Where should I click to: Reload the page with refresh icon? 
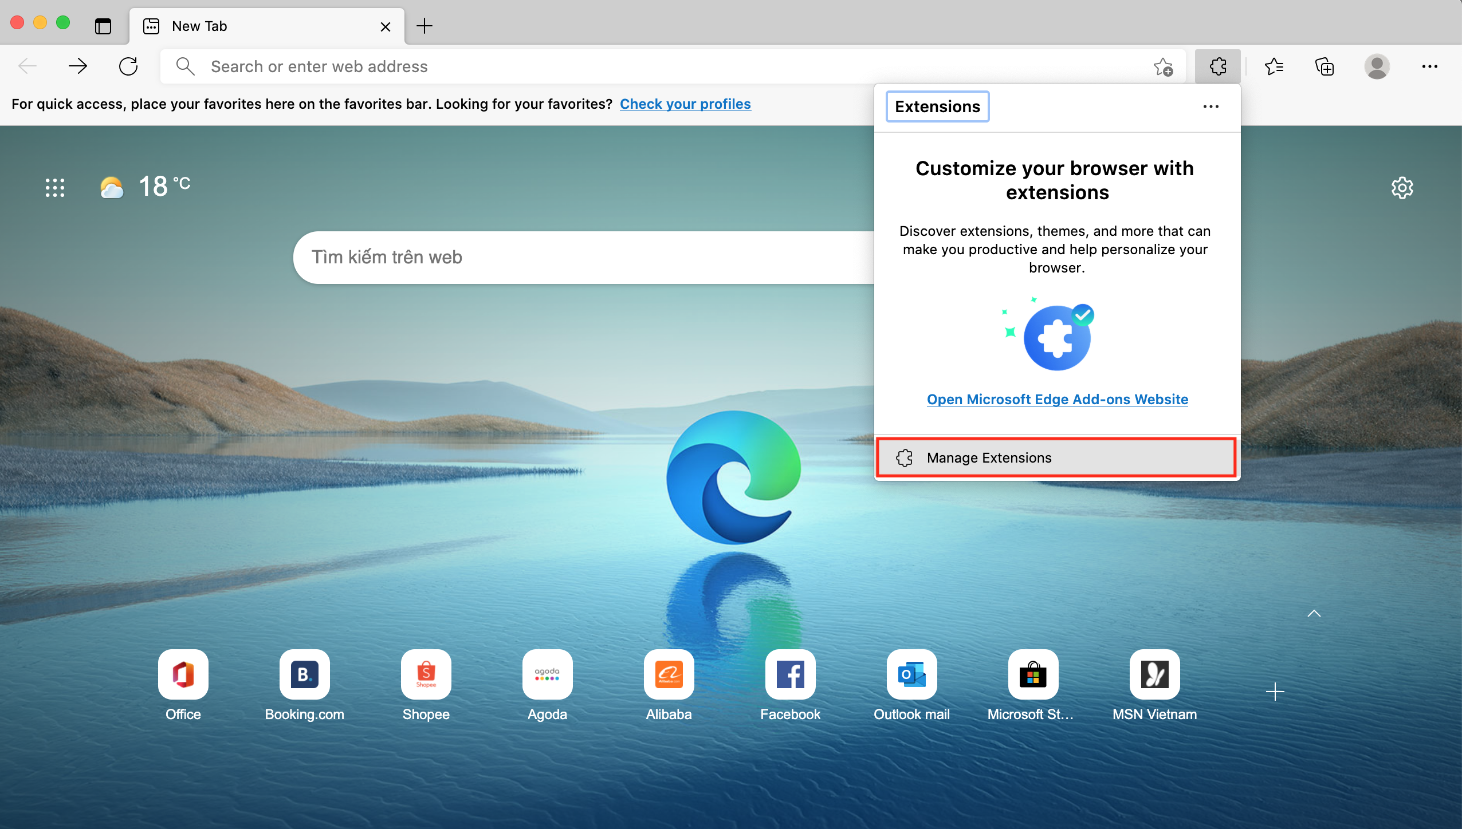[128, 66]
